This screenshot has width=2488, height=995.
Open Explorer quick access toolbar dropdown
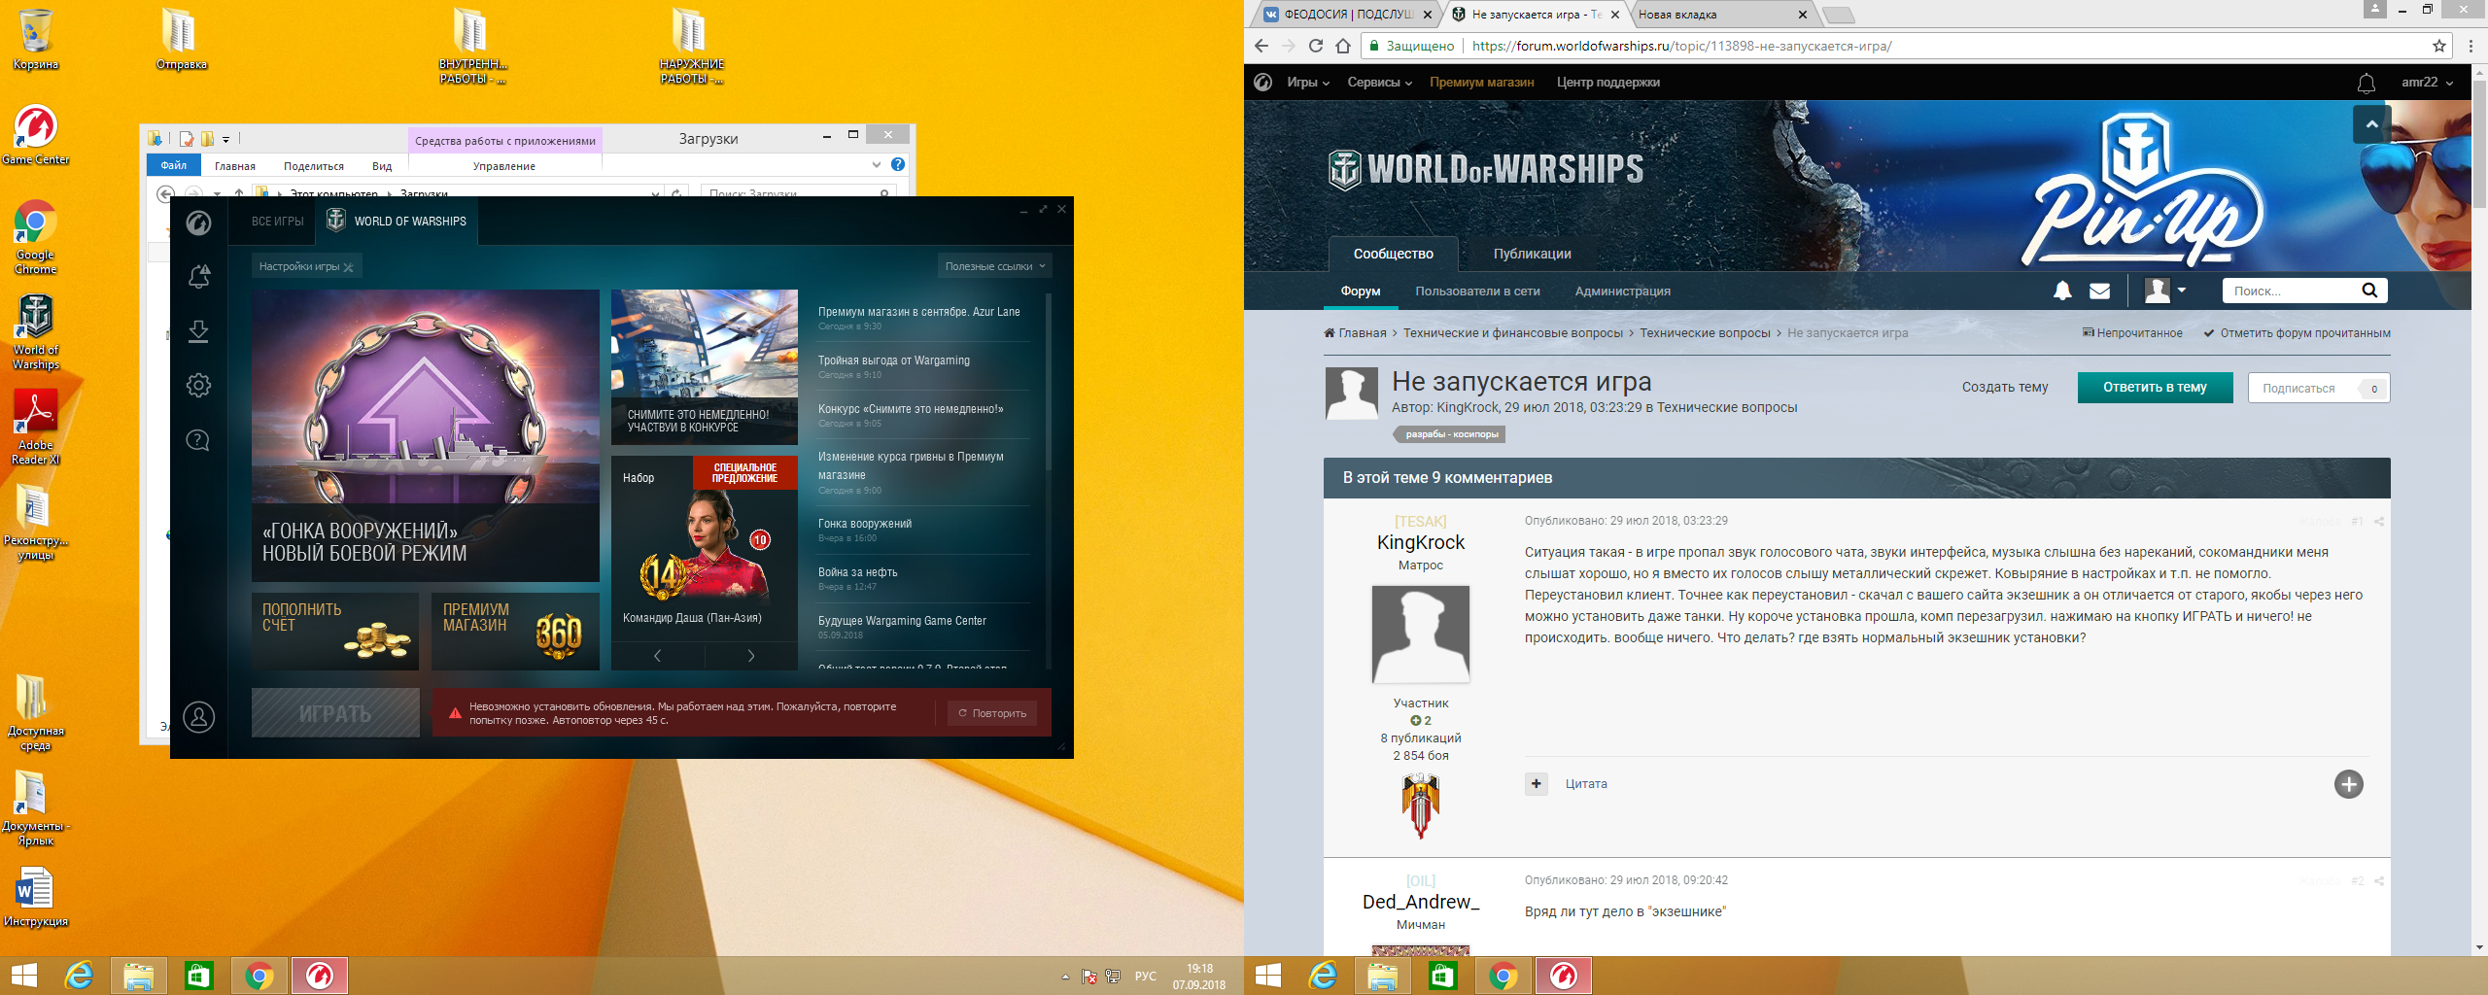click(x=226, y=139)
